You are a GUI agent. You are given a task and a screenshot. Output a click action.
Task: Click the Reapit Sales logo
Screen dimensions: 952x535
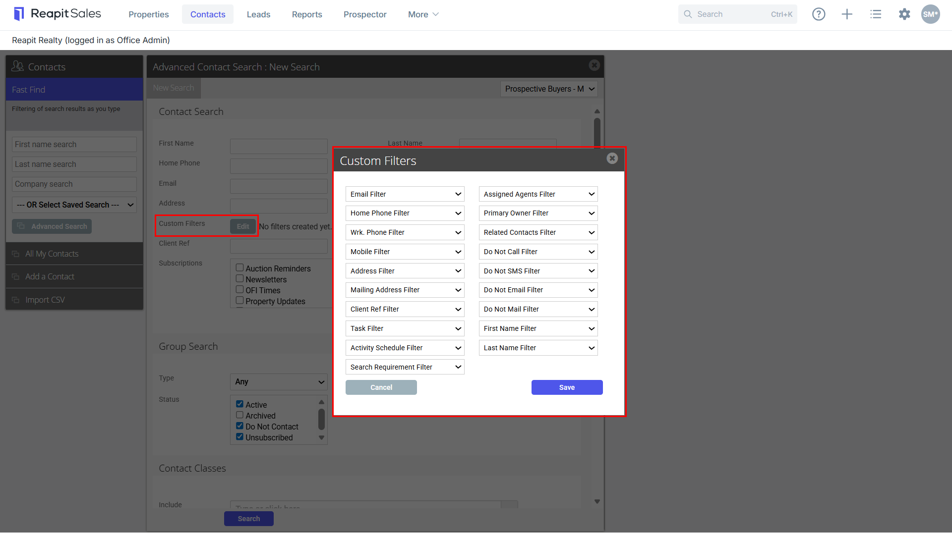58,14
